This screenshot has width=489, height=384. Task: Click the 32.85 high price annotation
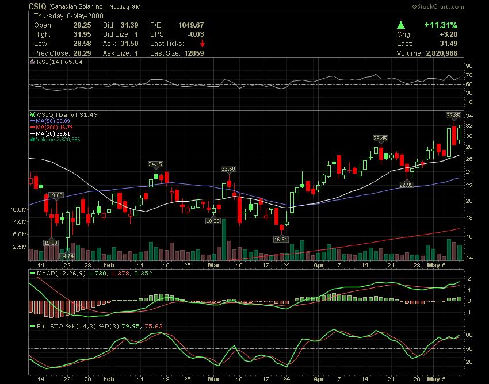pos(453,116)
